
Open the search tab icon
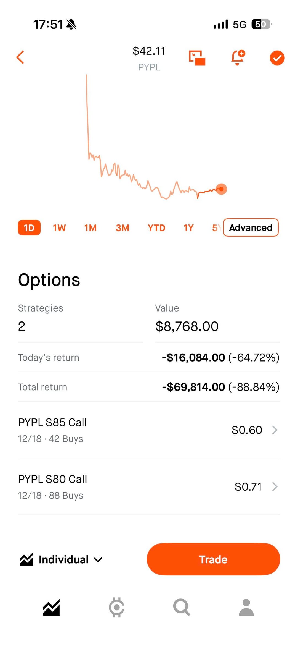pos(182,607)
